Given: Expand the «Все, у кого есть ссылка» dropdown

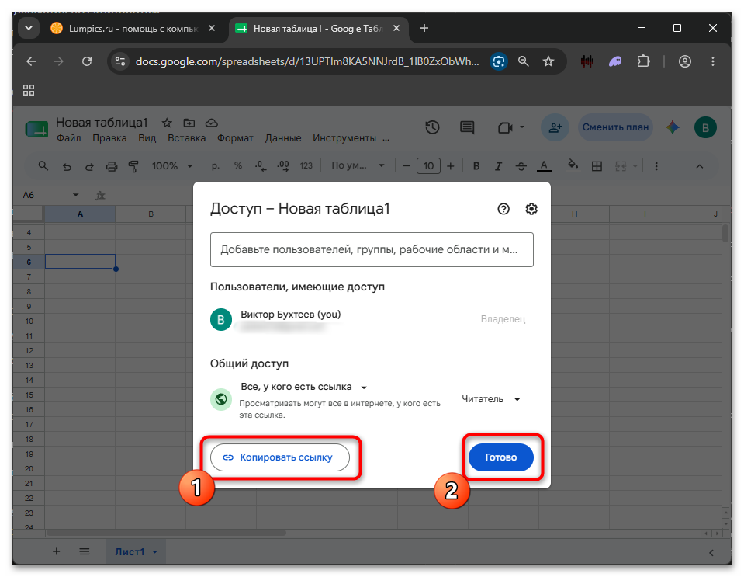Looking at the screenshot, I should 304,387.
